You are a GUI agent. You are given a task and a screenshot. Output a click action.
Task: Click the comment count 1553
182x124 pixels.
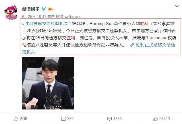(118, 119)
